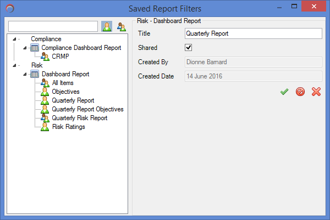330x220 pixels.
Task: Select the Quarterly Risk Report filter
Action: (80, 118)
